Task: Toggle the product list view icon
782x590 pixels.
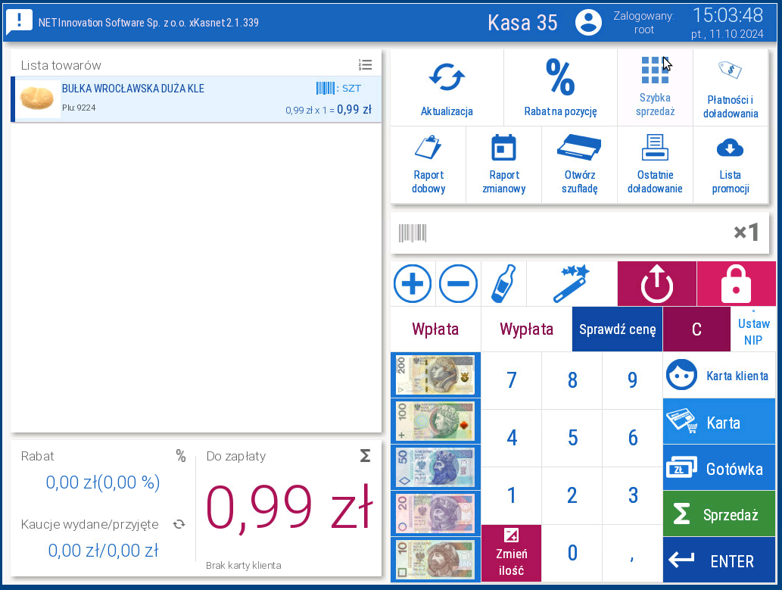Action: 365,65
